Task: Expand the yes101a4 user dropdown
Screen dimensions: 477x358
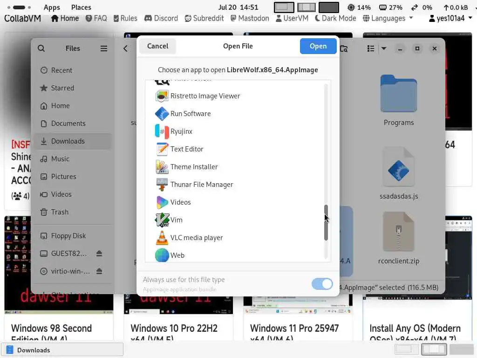Action: tap(450, 18)
